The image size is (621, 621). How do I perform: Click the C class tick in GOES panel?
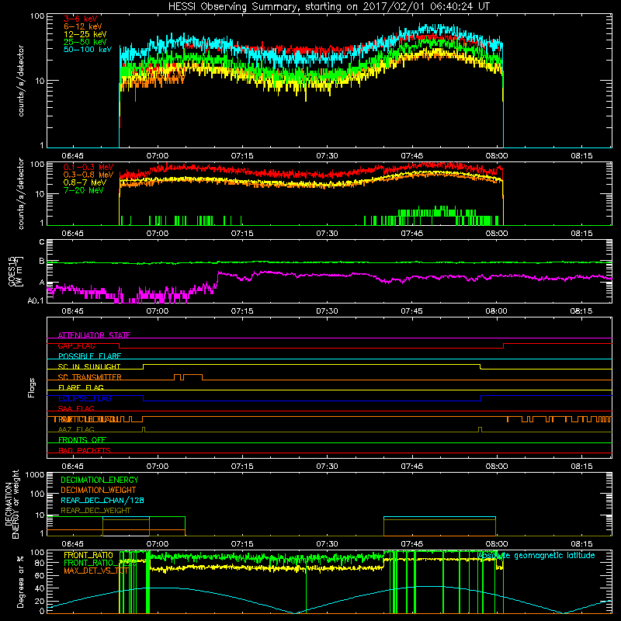(42, 241)
